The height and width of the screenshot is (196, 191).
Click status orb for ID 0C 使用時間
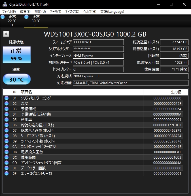click(7, 157)
